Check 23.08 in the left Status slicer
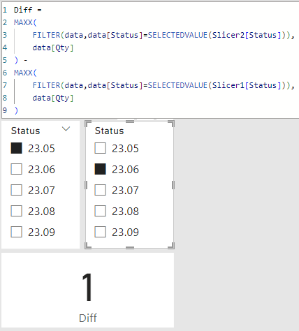This screenshot has height=331, width=299. [16, 211]
